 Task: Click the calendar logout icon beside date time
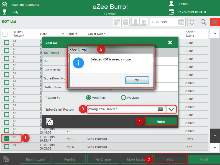point(171,12)
